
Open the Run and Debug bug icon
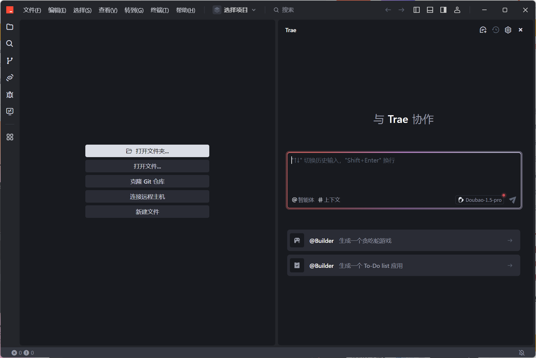10,95
